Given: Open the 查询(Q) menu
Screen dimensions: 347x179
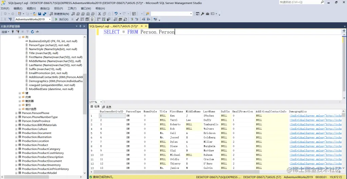Looking at the screenshot, I should (x=45, y=8).
